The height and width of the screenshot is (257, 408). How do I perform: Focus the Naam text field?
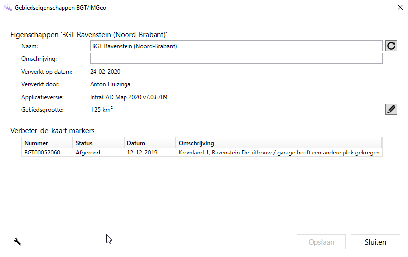[x=236, y=46]
